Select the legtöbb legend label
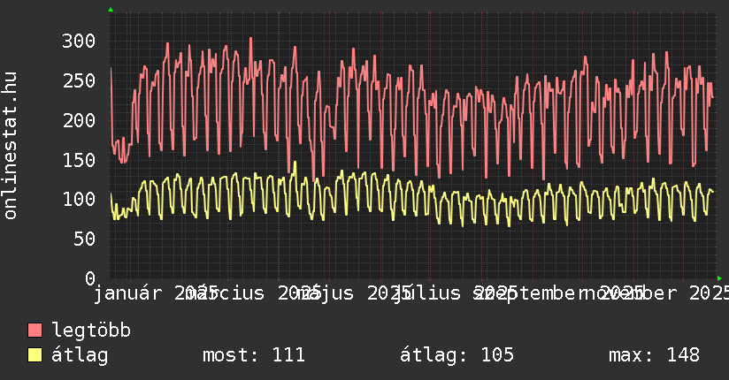Image resolution: width=729 pixels, height=380 pixels. click(91, 331)
